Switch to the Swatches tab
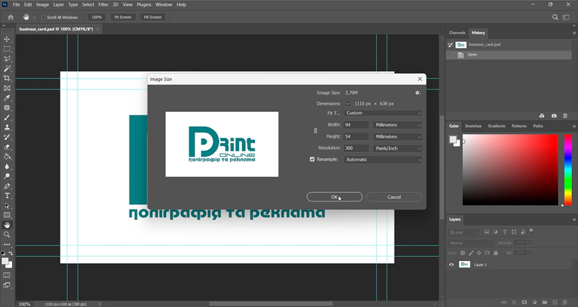 click(x=473, y=126)
